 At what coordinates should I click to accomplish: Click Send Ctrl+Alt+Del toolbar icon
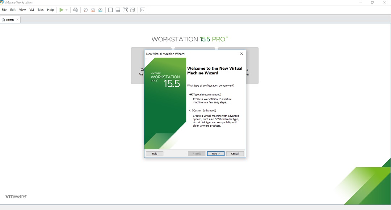[75, 10]
